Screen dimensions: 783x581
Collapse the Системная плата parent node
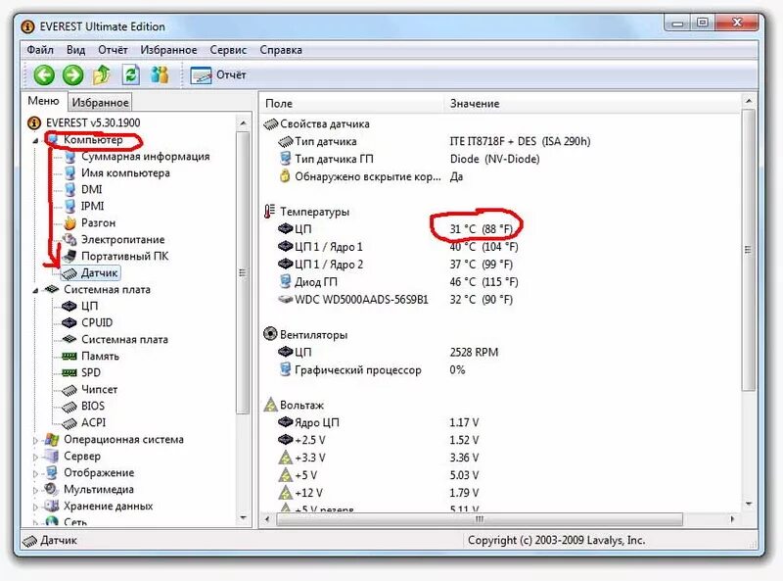click(x=35, y=290)
